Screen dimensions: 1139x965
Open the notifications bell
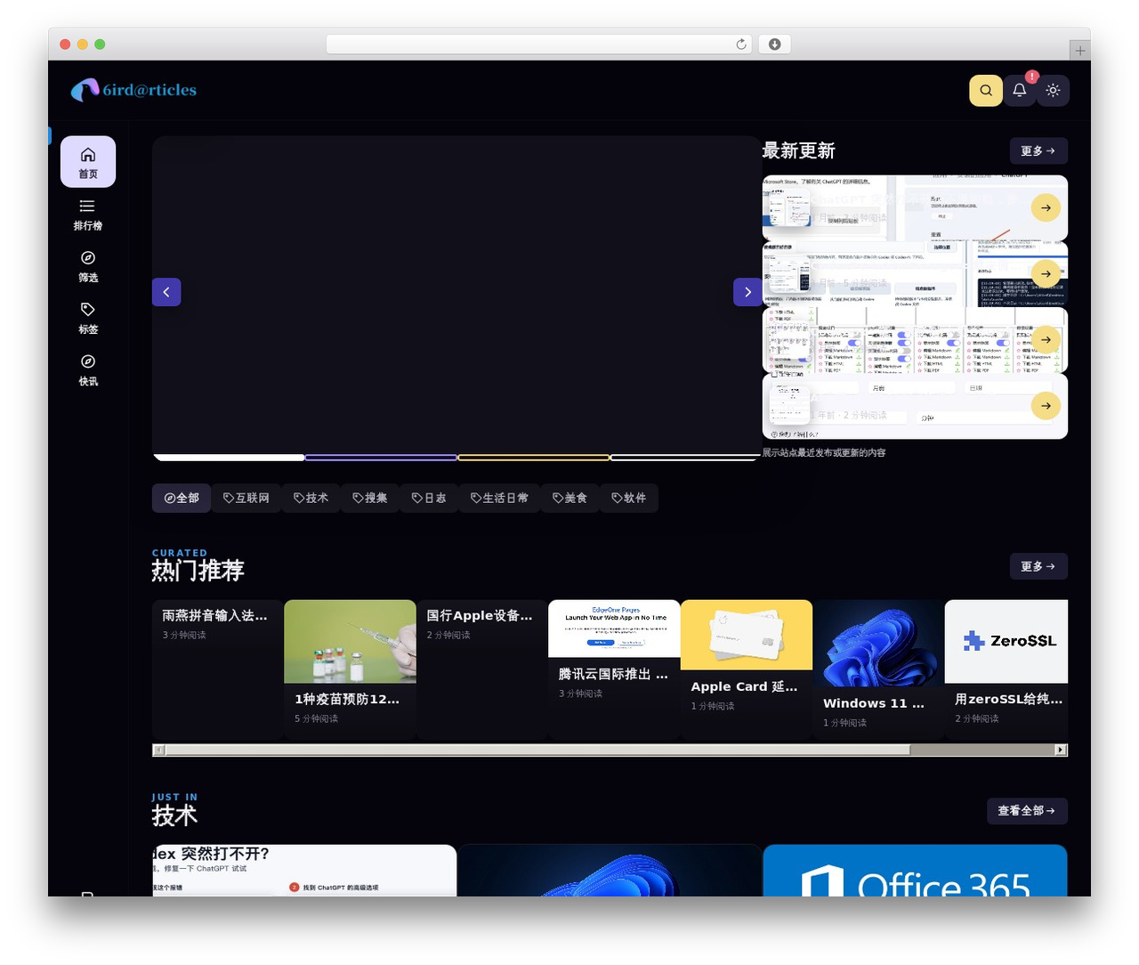(x=1020, y=90)
